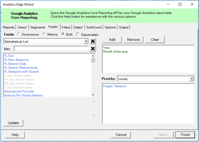This screenshot has width=199, height=142.
Task: Select 'Month of the year' dimension
Action: click(x=115, y=51)
